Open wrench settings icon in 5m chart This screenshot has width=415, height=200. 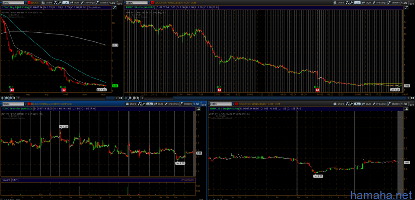point(352,104)
